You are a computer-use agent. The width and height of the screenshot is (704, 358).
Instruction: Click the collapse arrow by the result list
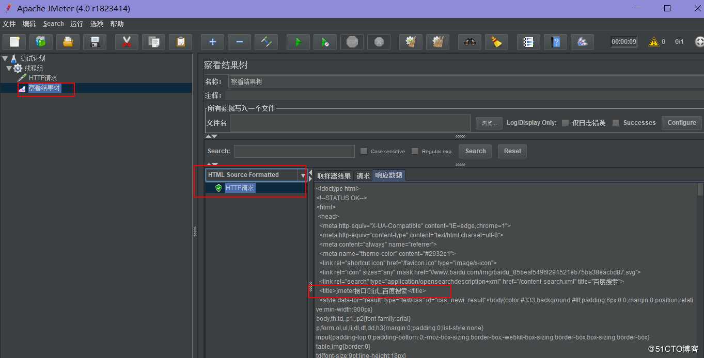(310, 172)
